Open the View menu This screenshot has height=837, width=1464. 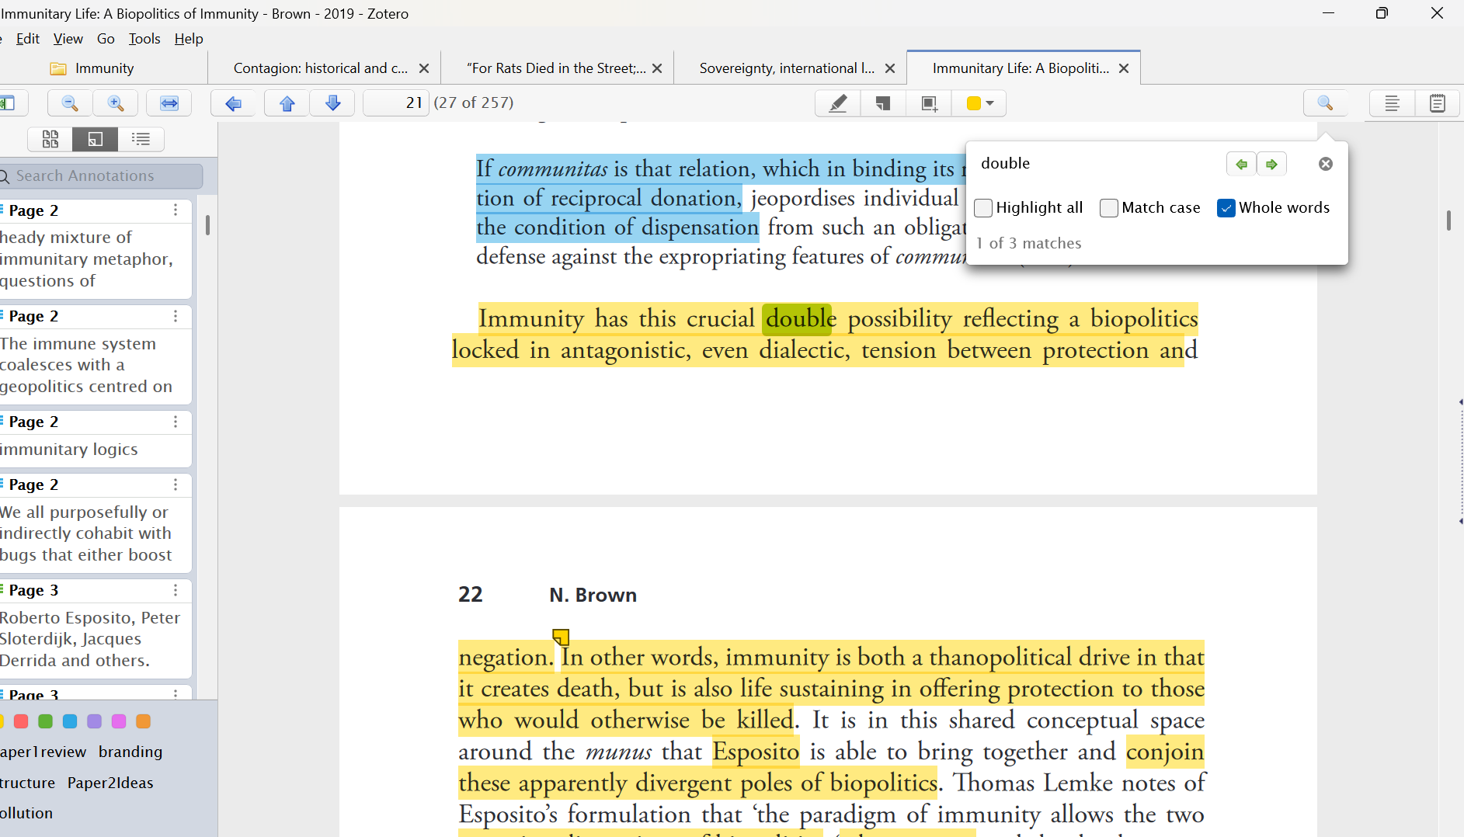point(68,39)
